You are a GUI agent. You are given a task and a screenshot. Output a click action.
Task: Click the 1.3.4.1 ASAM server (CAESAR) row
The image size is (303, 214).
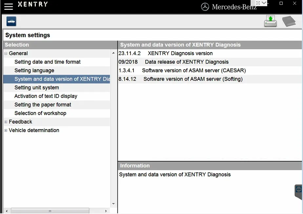(x=210, y=70)
